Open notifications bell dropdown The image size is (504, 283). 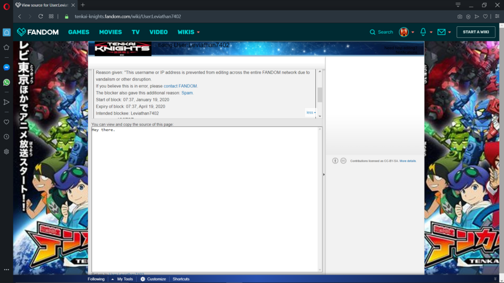tap(426, 32)
